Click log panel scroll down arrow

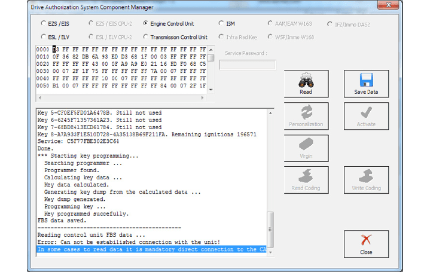(x=270, y=249)
